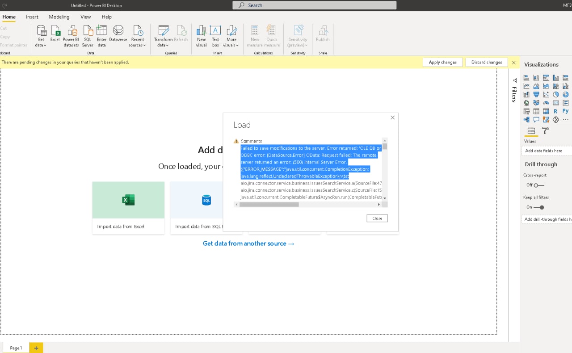
Task: Open Power BI datasets from the ribbon
Action: pos(71,36)
